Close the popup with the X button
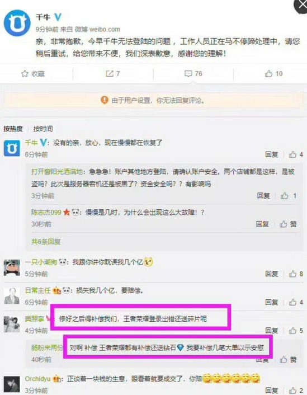Image resolution: width=307 pixels, height=395 pixels. (301, 6)
